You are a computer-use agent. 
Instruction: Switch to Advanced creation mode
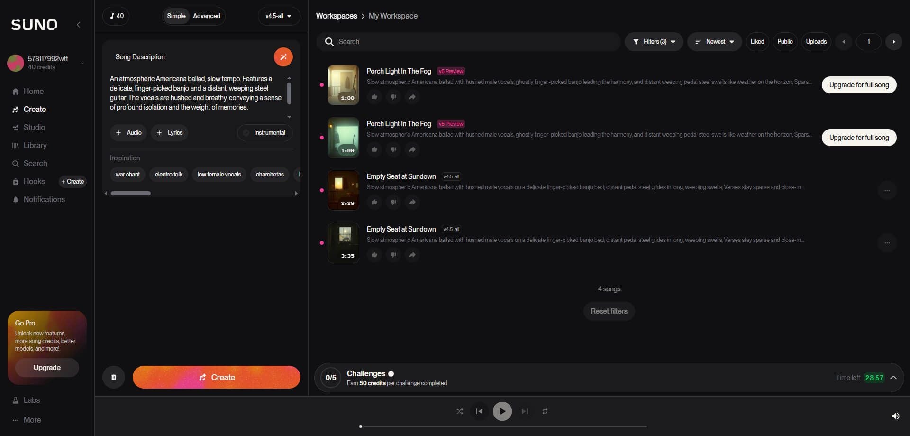(207, 16)
